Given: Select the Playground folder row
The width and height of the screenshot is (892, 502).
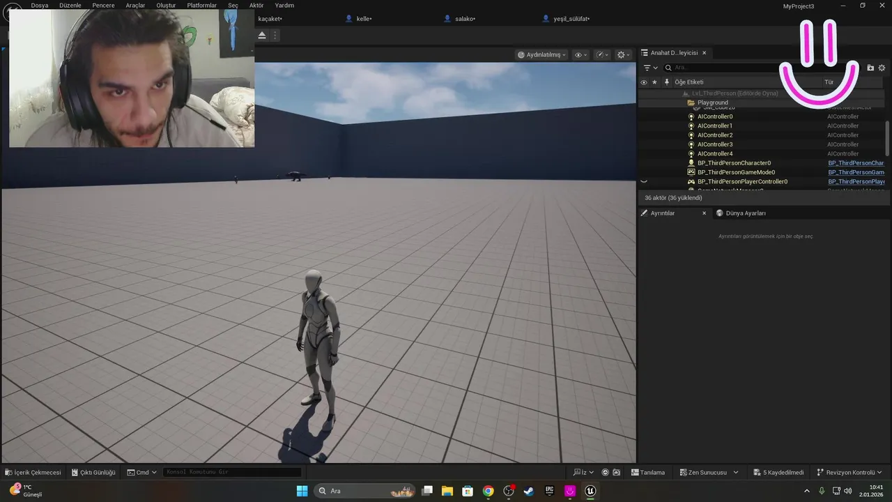Looking at the screenshot, I should (x=763, y=102).
